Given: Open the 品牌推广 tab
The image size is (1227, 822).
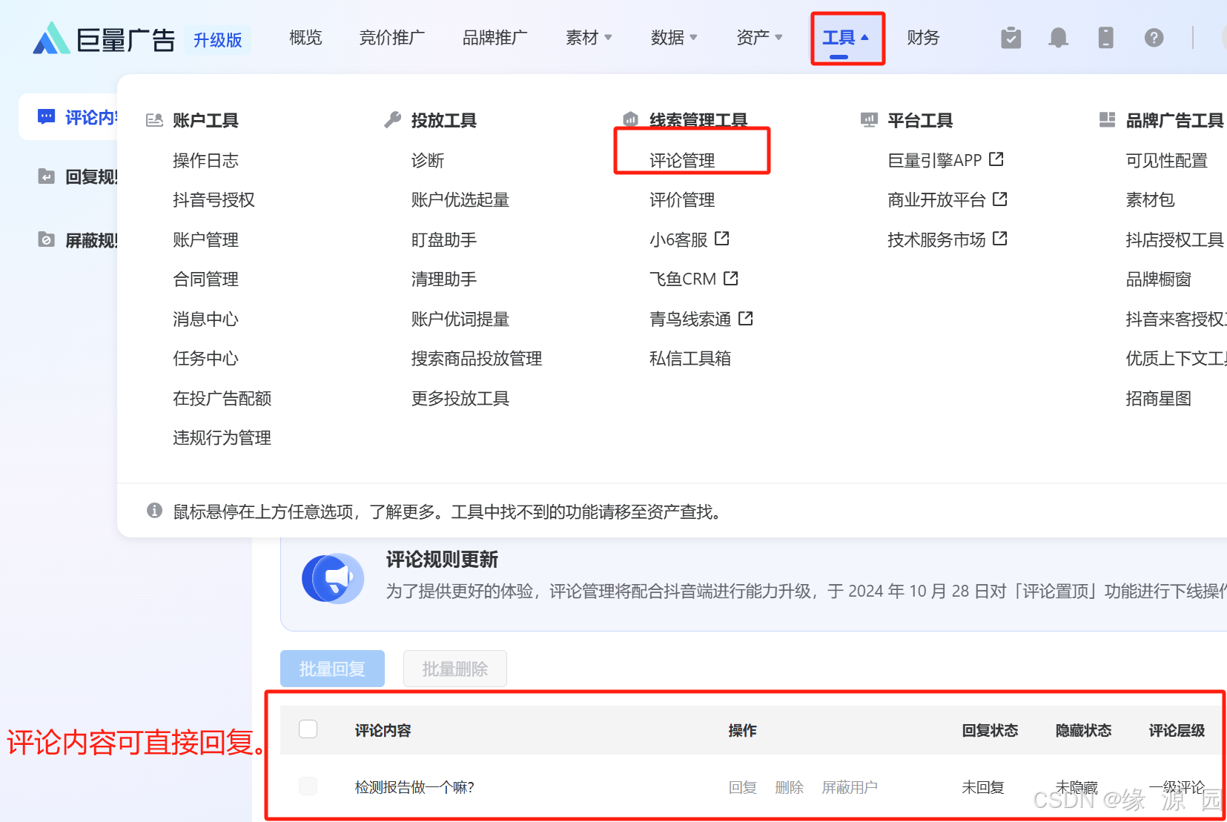Looking at the screenshot, I should coord(495,38).
